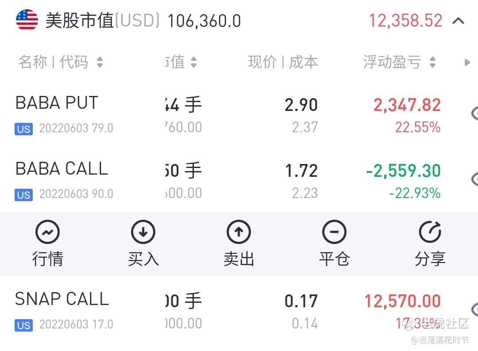Select the BABA CALL position name

(x=62, y=169)
